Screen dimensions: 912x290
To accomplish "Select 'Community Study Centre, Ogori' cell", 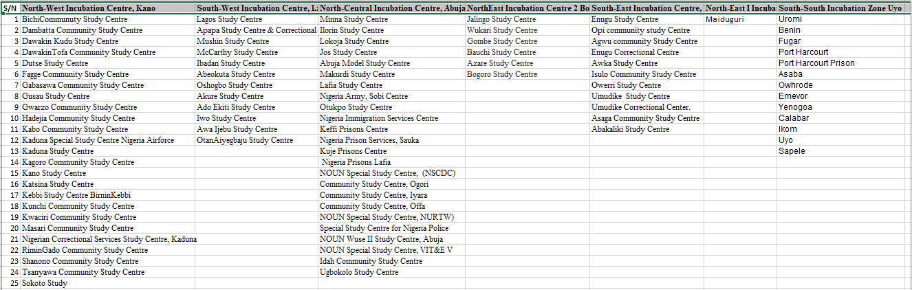I will [391, 184].
